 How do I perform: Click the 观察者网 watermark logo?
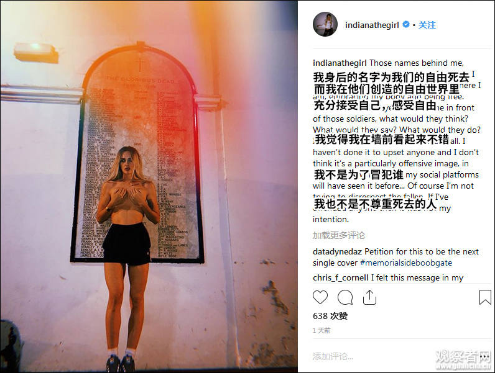point(463,360)
